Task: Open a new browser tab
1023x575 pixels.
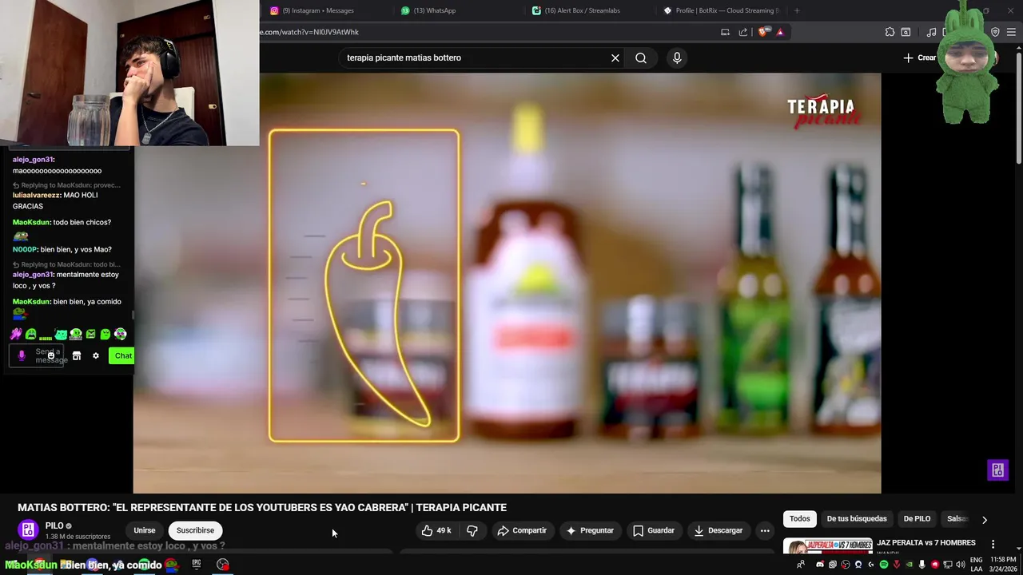Action: click(x=797, y=10)
